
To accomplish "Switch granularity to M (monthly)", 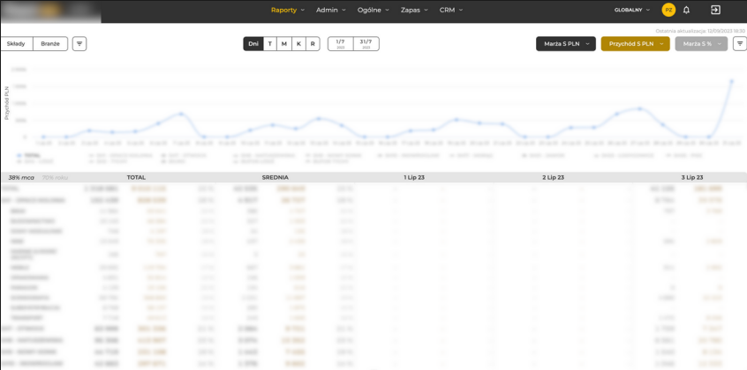I will [x=284, y=43].
